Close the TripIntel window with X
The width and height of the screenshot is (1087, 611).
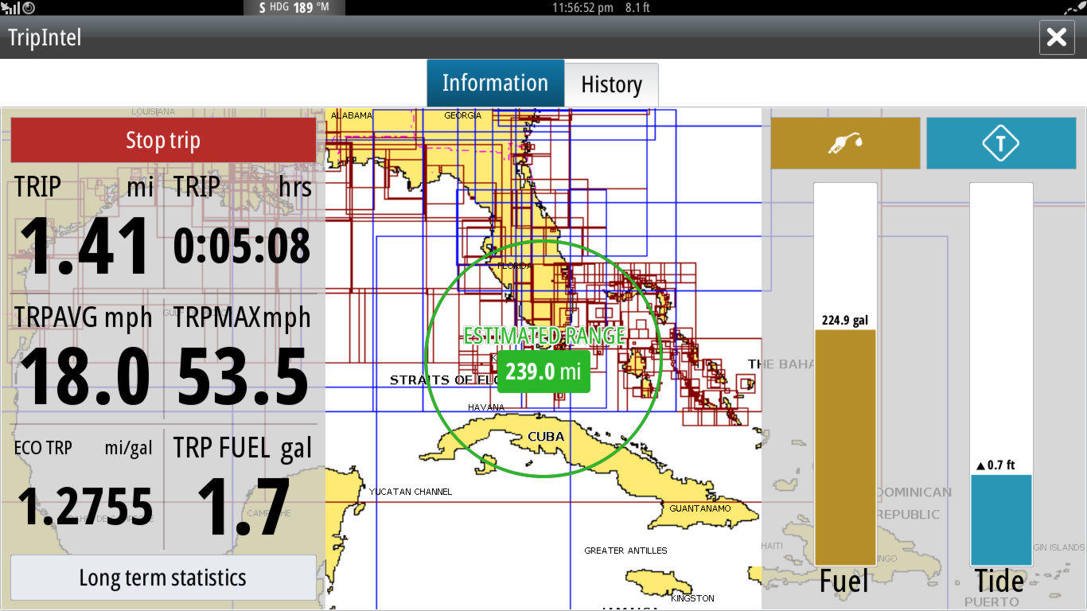pyautogui.click(x=1057, y=37)
